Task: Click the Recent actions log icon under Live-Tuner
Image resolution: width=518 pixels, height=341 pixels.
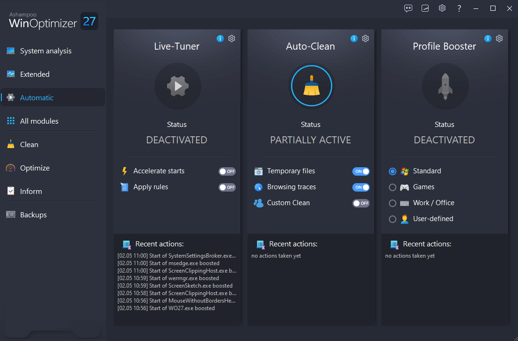Action: pos(126,244)
